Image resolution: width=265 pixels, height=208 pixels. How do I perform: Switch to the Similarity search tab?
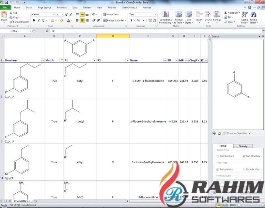(243, 146)
